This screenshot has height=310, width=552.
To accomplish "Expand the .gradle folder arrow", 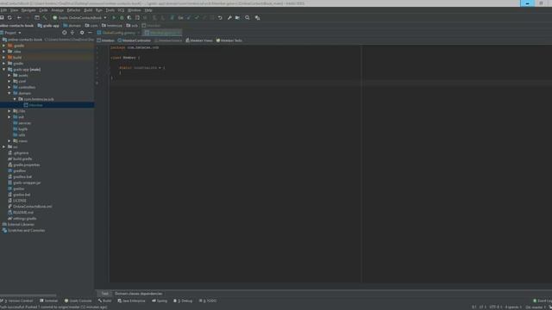I will point(3,46).
